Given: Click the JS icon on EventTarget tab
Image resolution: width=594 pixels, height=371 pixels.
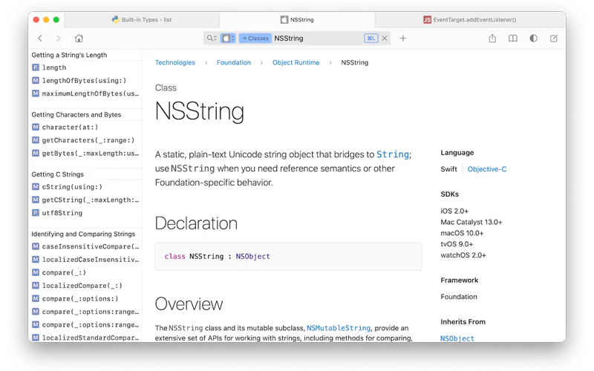Looking at the screenshot, I should (x=427, y=20).
